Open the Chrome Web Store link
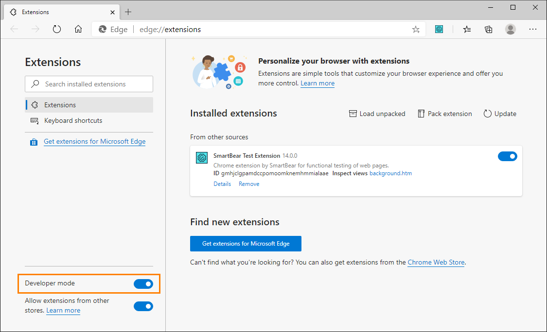The height and width of the screenshot is (332, 547). pyautogui.click(x=436, y=262)
